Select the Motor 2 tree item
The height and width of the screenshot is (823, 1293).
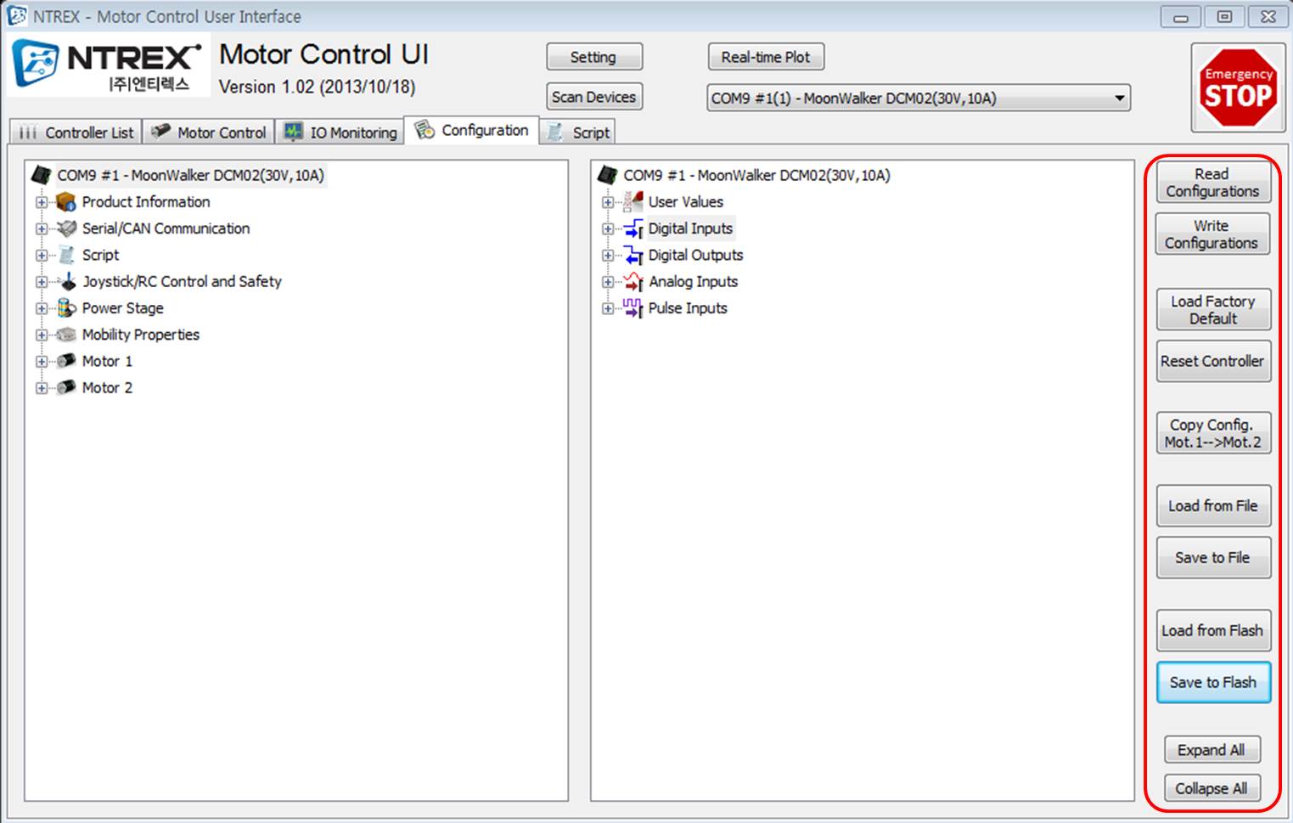(x=107, y=387)
